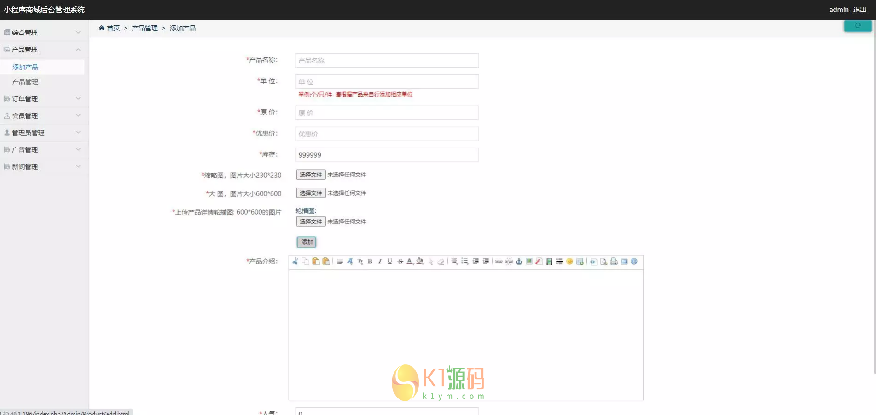Go to 首页 via the breadcrumb
The height and width of the screenshot is (415, 876).
pyautogui.click(x=113, y=28)
